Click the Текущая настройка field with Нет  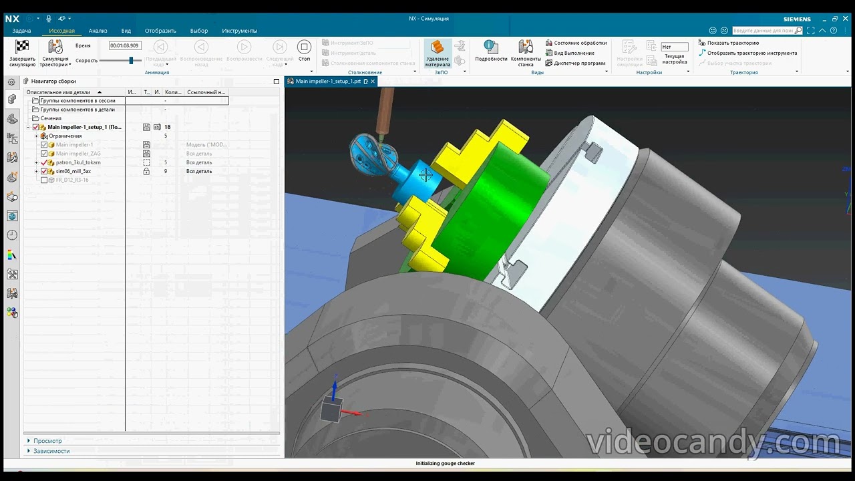(x=674, y=47)
